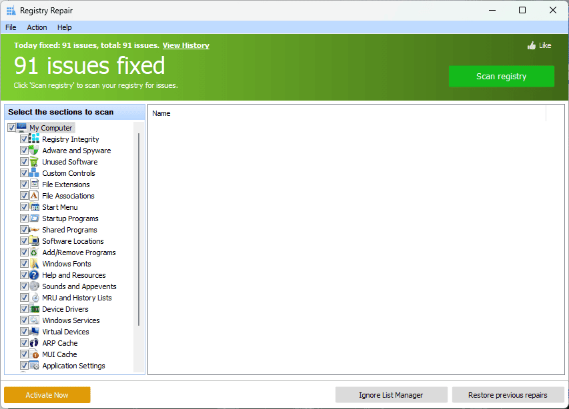Click the Start Menu icon
569x409 pixels.
point(34,207)
